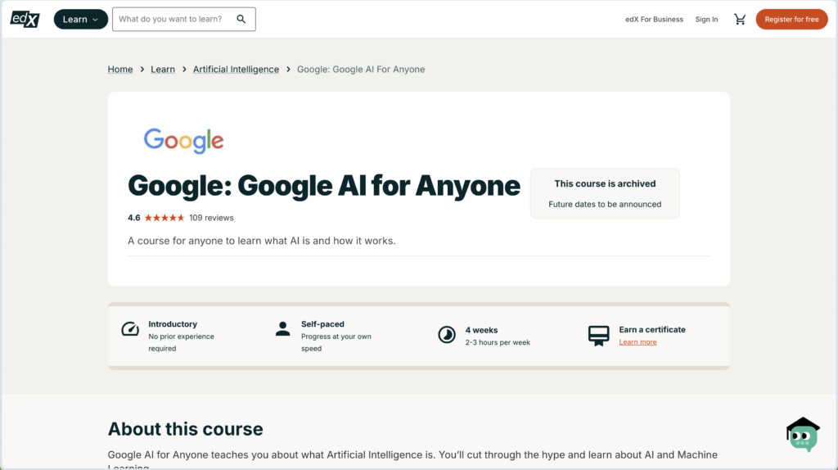Open Learn more certificate link
The height and width of the screenshot is (470, 838).
click(638, 342)
